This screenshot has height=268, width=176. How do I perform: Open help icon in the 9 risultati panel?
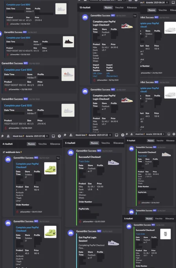click(174, 134)
